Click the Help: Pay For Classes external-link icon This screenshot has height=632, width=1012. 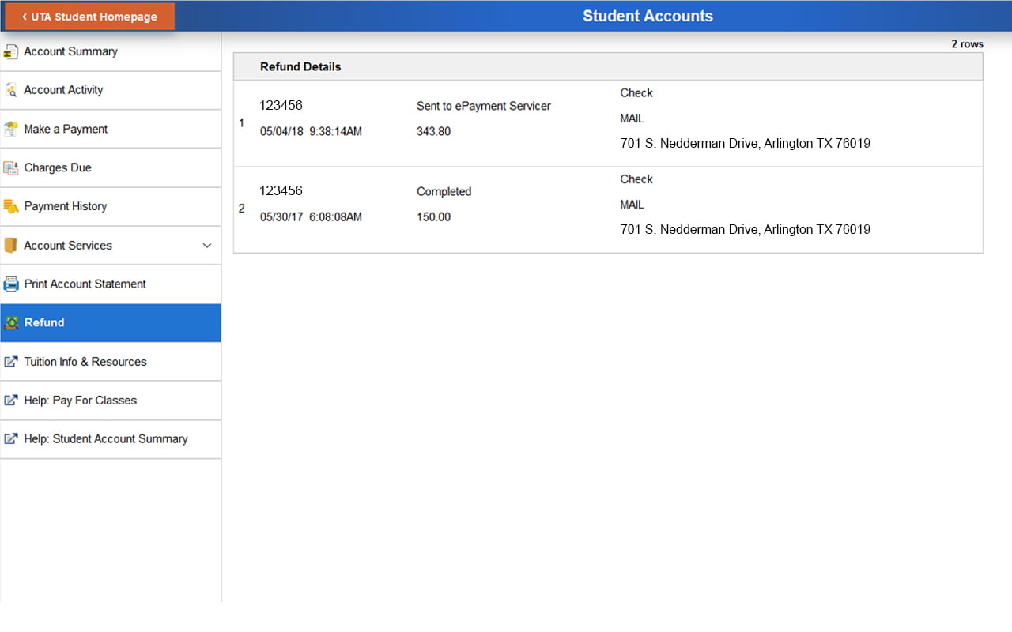point(12,400)
